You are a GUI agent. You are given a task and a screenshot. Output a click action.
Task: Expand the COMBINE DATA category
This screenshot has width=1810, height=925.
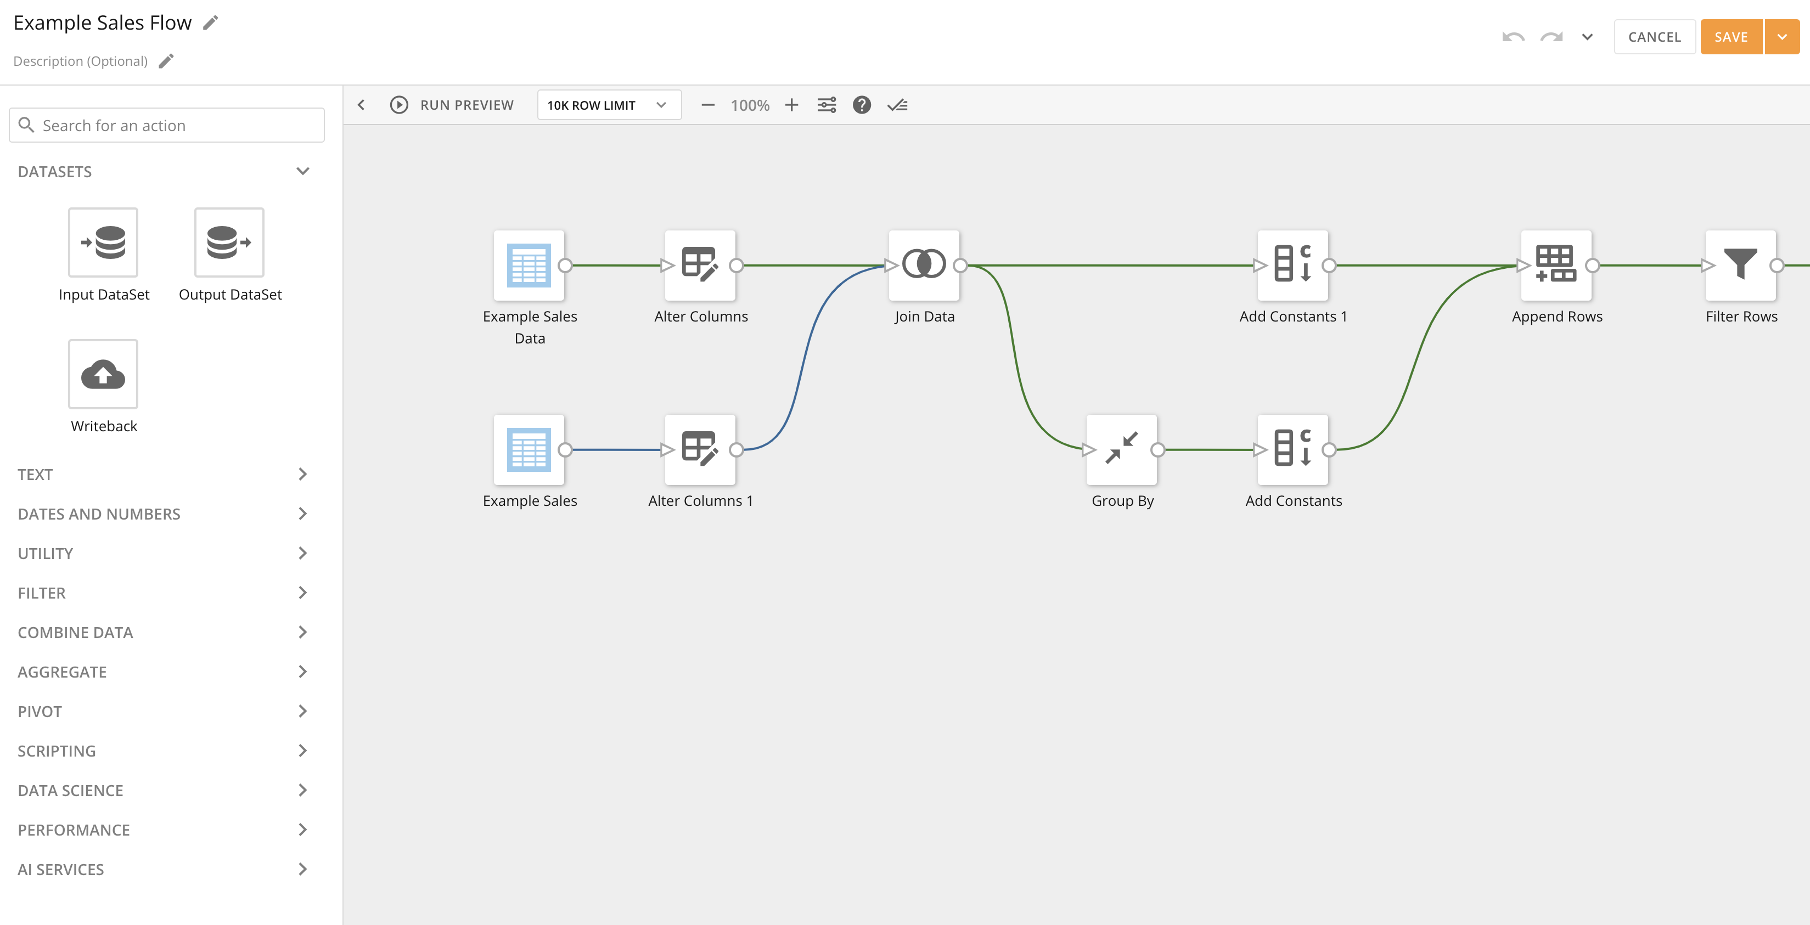point(303,632)
